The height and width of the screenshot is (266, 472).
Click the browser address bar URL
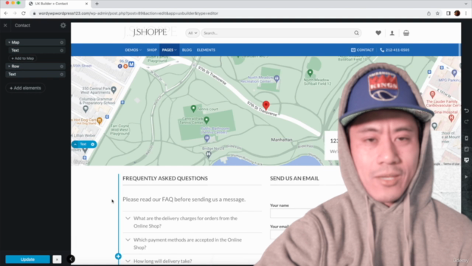128,13
